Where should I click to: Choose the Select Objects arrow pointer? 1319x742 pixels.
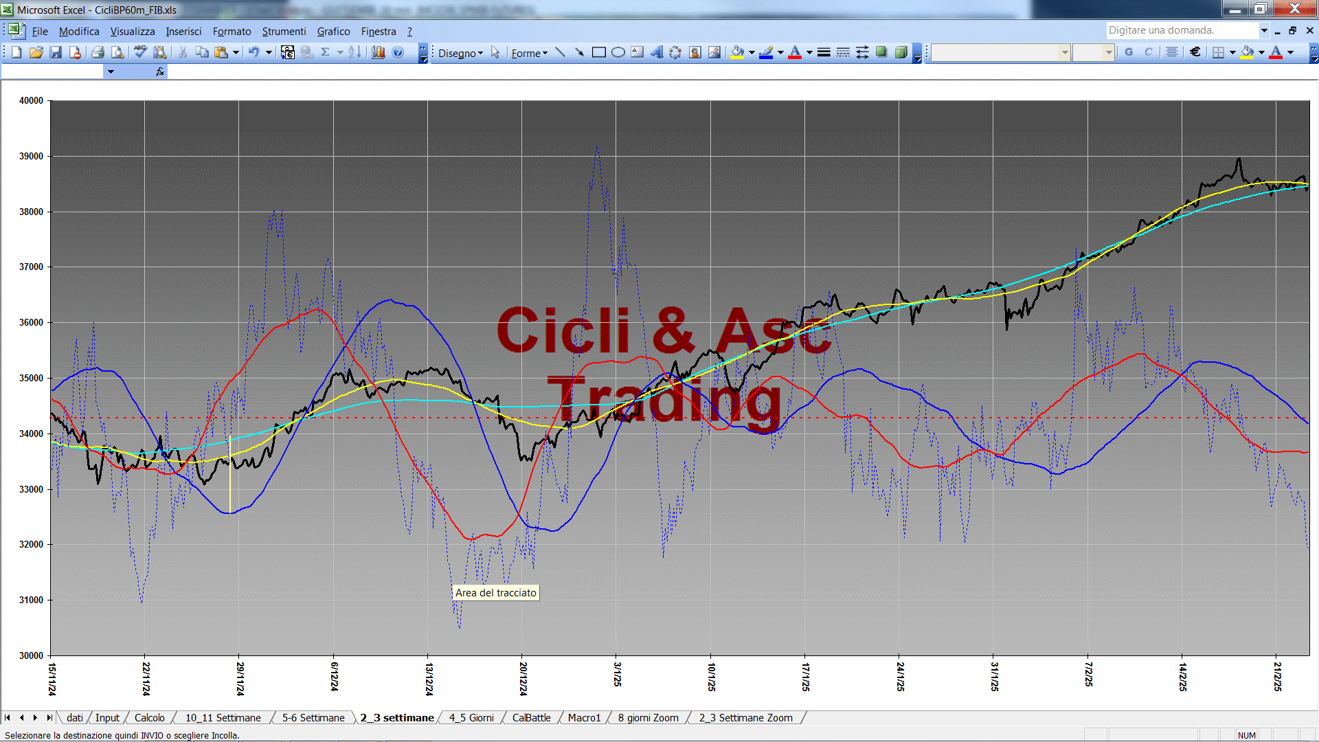[x=495, y=53]
